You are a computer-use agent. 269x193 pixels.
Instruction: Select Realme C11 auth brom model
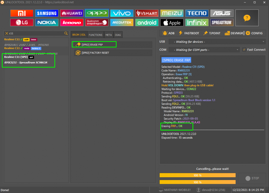[36, 42]
